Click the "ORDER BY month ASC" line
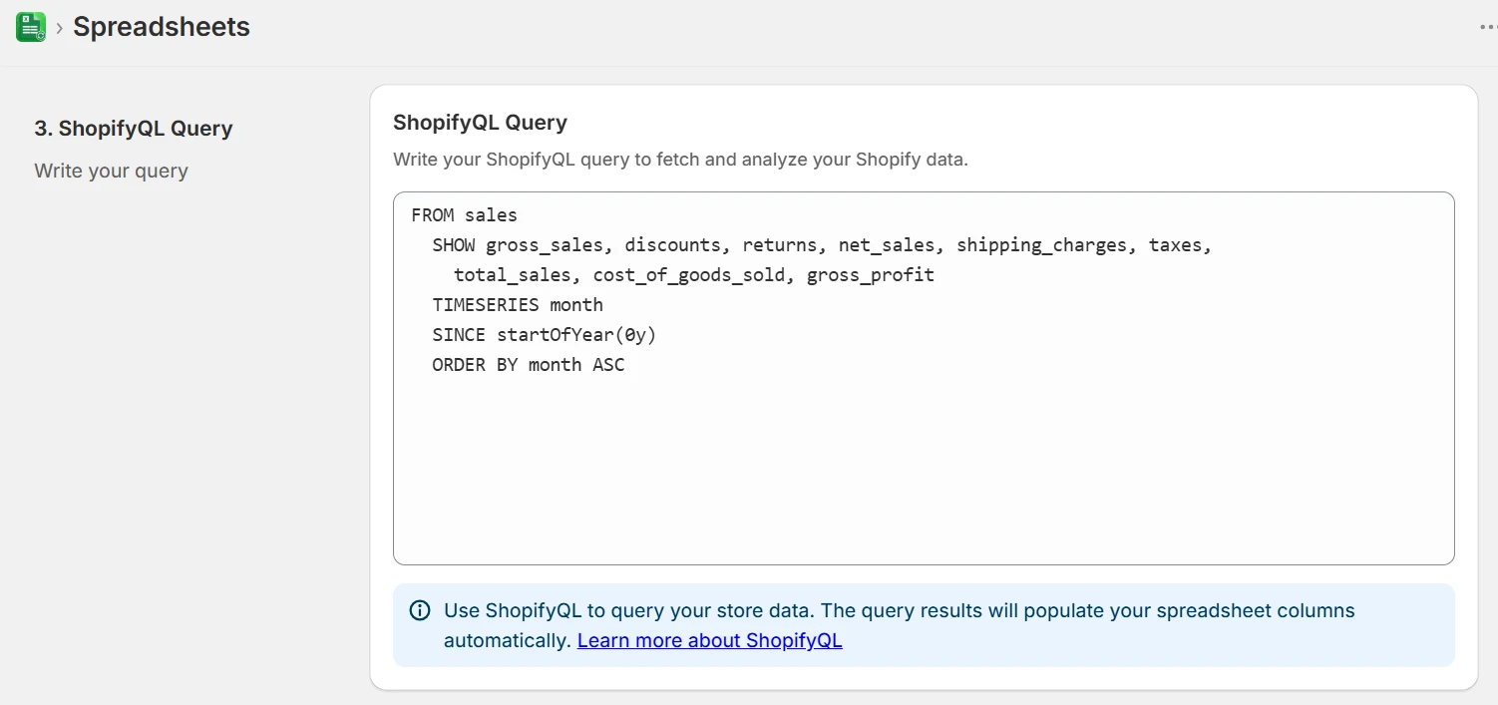Screen dimensions: 1498x705 point(529,365)
